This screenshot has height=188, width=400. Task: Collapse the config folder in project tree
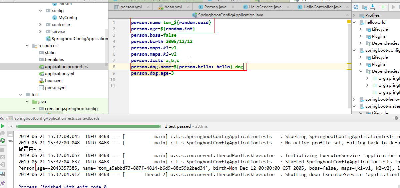[40, 11]
